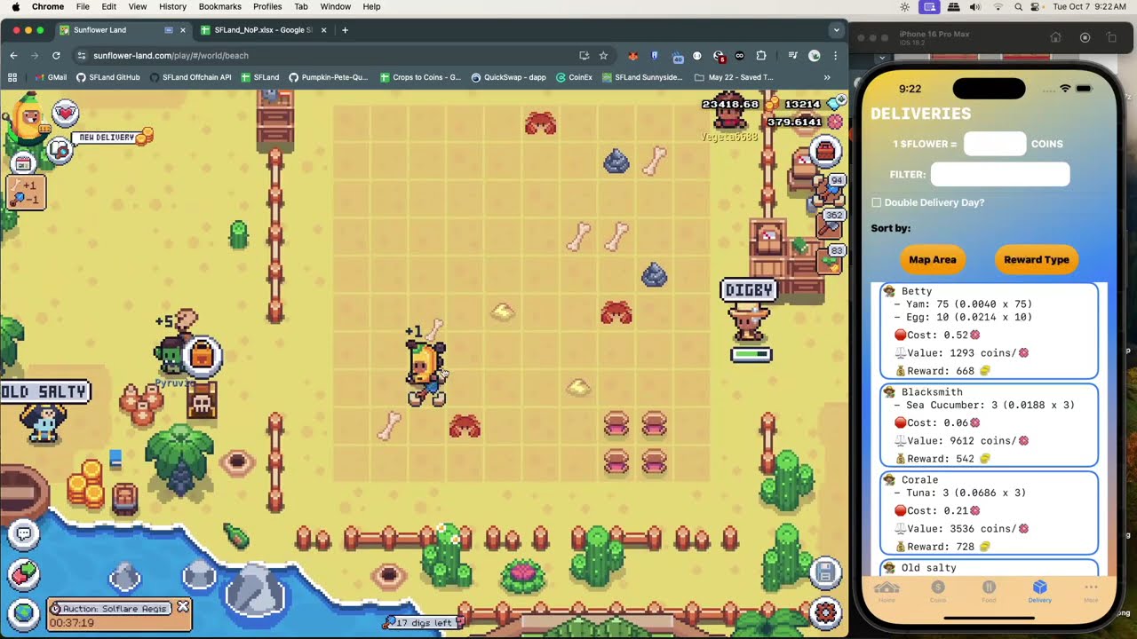This screenshot has width=1137, height=639.
Task: Switch to the SFLand_NoP.xlsx Google Sheets tab
Action: 264,30
